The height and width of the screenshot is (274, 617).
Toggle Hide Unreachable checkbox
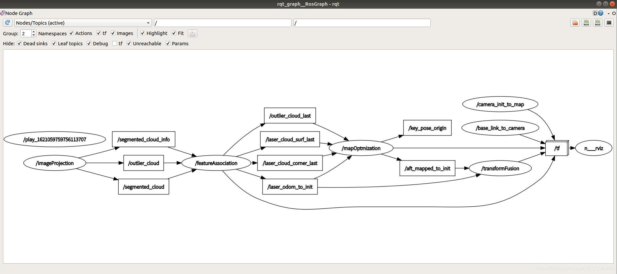(x=129, y=44)
